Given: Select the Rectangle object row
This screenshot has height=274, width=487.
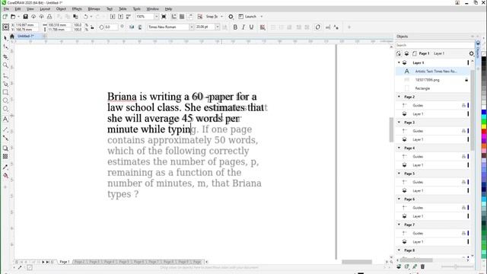Looking at the screenshot, I should point(433,88).
